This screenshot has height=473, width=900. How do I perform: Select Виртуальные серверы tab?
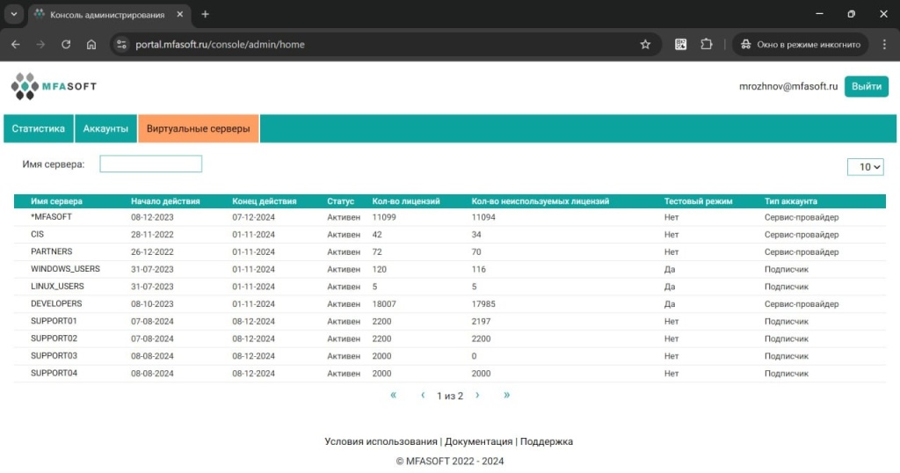pyautogui.click(x=198, y=128)
